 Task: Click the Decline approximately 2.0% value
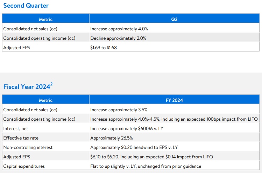pyautogui.click(x=118, y=38)
